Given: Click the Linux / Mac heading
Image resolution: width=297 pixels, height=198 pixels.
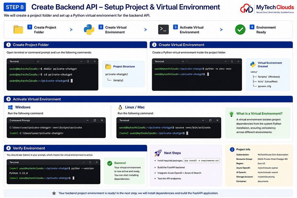Looking at the screenshot, I should (135, 107).
